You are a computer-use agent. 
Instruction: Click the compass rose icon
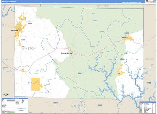coord(6,94)
